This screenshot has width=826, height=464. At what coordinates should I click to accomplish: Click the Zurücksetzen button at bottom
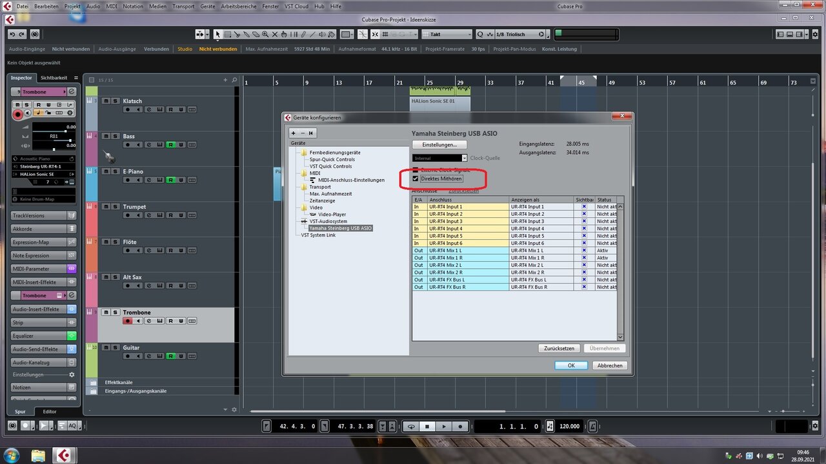(559, 348)
